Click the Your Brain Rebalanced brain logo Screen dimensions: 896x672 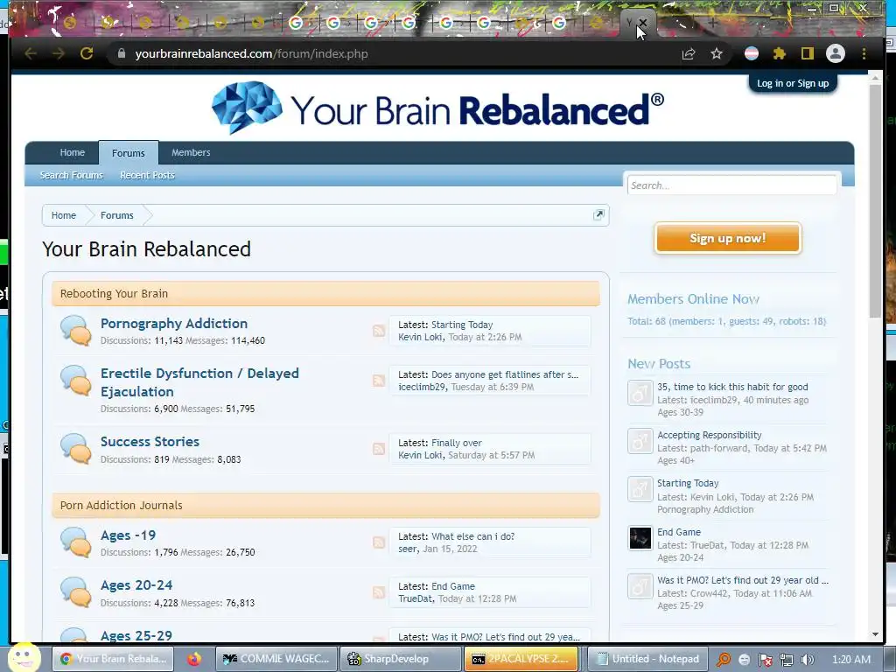click(246, 108)
